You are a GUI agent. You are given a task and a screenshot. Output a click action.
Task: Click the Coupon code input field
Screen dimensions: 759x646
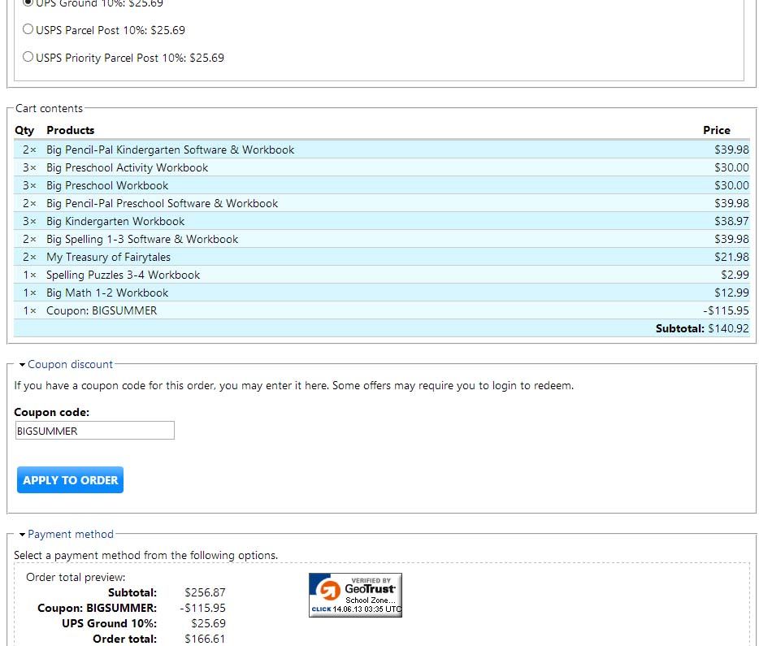(x=94, y=431)
